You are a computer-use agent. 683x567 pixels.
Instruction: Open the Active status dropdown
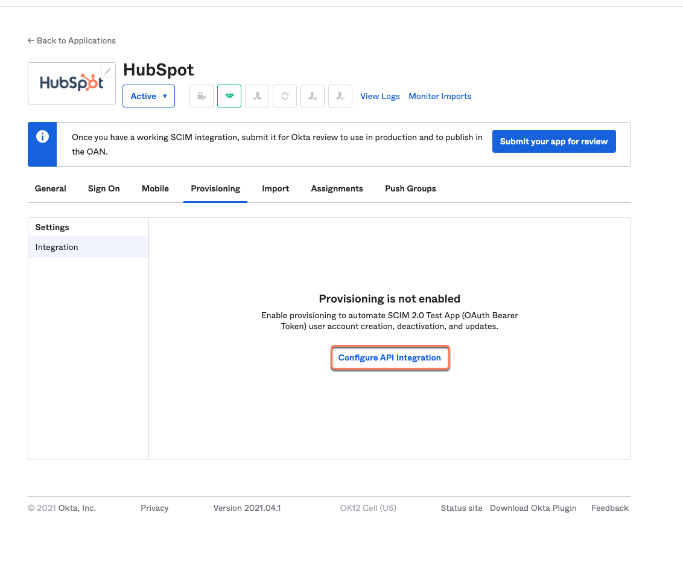coord(148,96)
